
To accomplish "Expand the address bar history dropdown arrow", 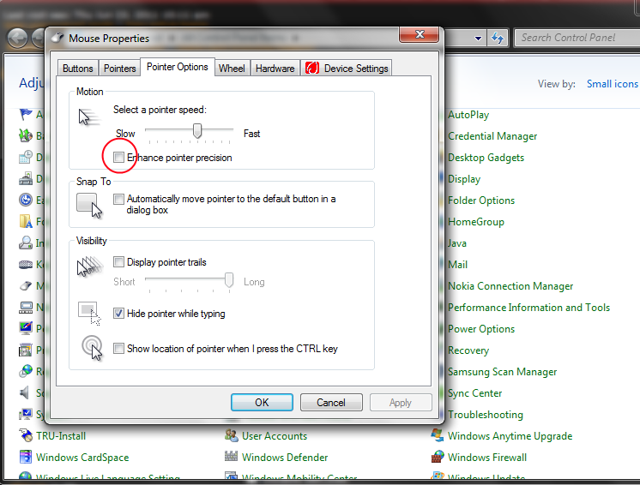I will 479,38.
